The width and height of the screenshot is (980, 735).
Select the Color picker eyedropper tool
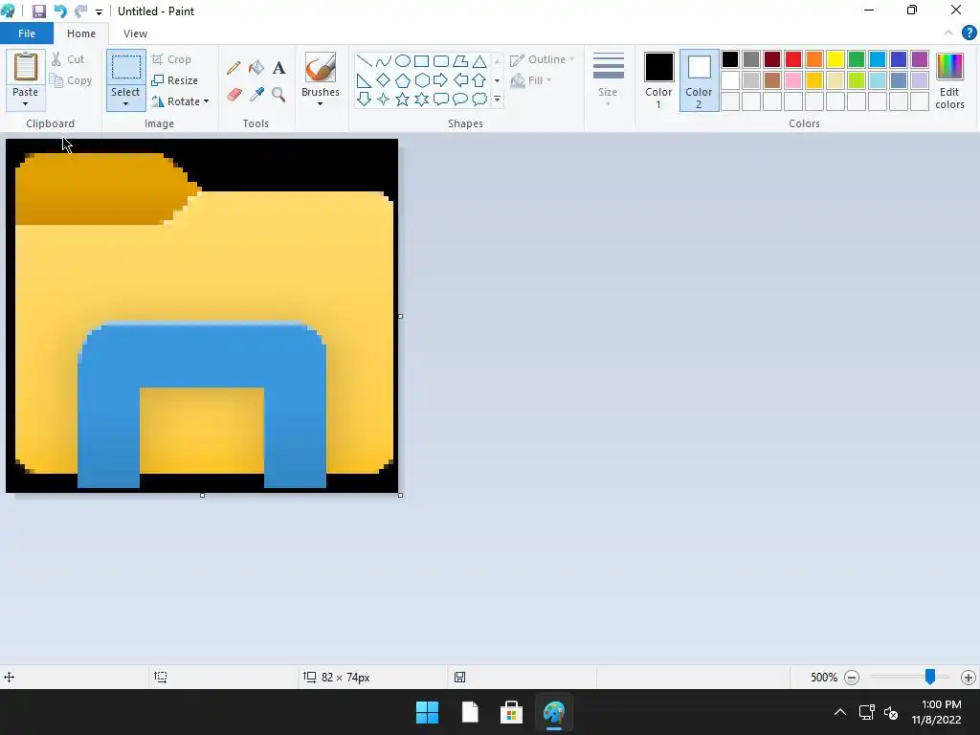pos(256,95)
